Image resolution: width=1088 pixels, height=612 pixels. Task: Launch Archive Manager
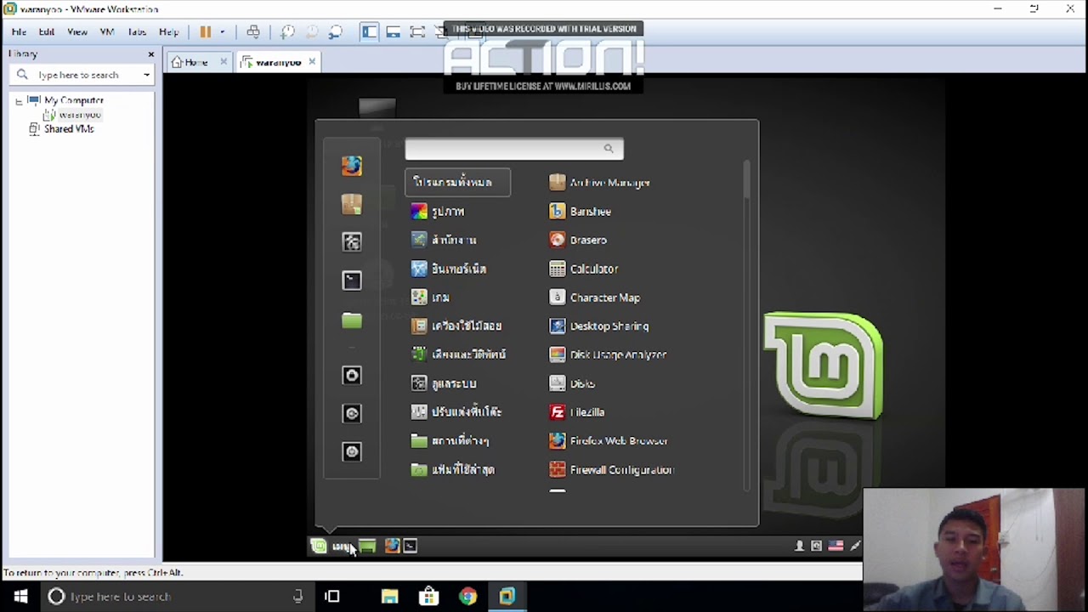(600, 183)
